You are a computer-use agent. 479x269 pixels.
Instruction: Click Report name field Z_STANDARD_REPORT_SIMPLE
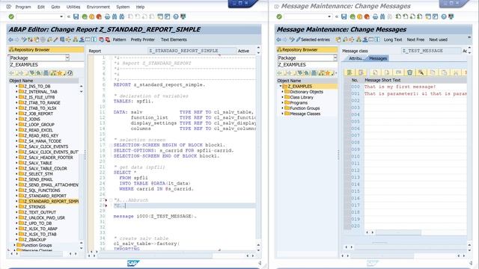192,51
